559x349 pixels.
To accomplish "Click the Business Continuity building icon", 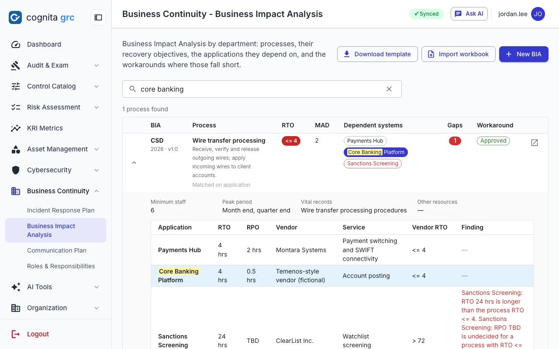I will pos(16,191).
